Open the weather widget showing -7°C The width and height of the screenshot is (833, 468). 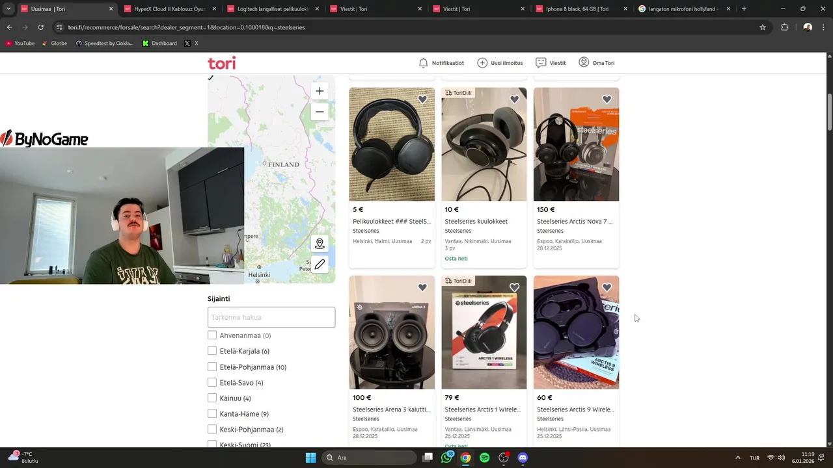click(x=22, y=458)
